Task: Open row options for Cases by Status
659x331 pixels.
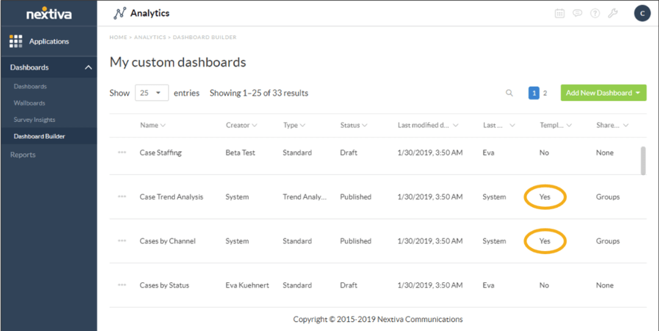Action: [122, 285]
